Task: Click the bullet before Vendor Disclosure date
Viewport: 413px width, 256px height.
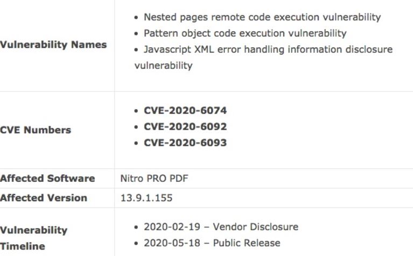Action: coord(136,227)
